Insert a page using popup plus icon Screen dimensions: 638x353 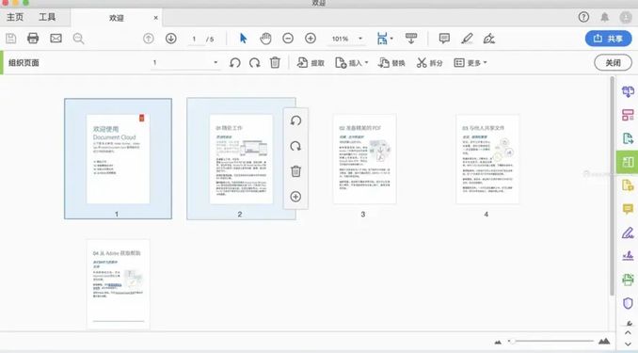pos(295,197)
